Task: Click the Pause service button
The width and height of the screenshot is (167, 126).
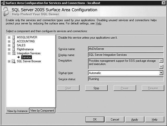Action: click(x=125, y=88)
